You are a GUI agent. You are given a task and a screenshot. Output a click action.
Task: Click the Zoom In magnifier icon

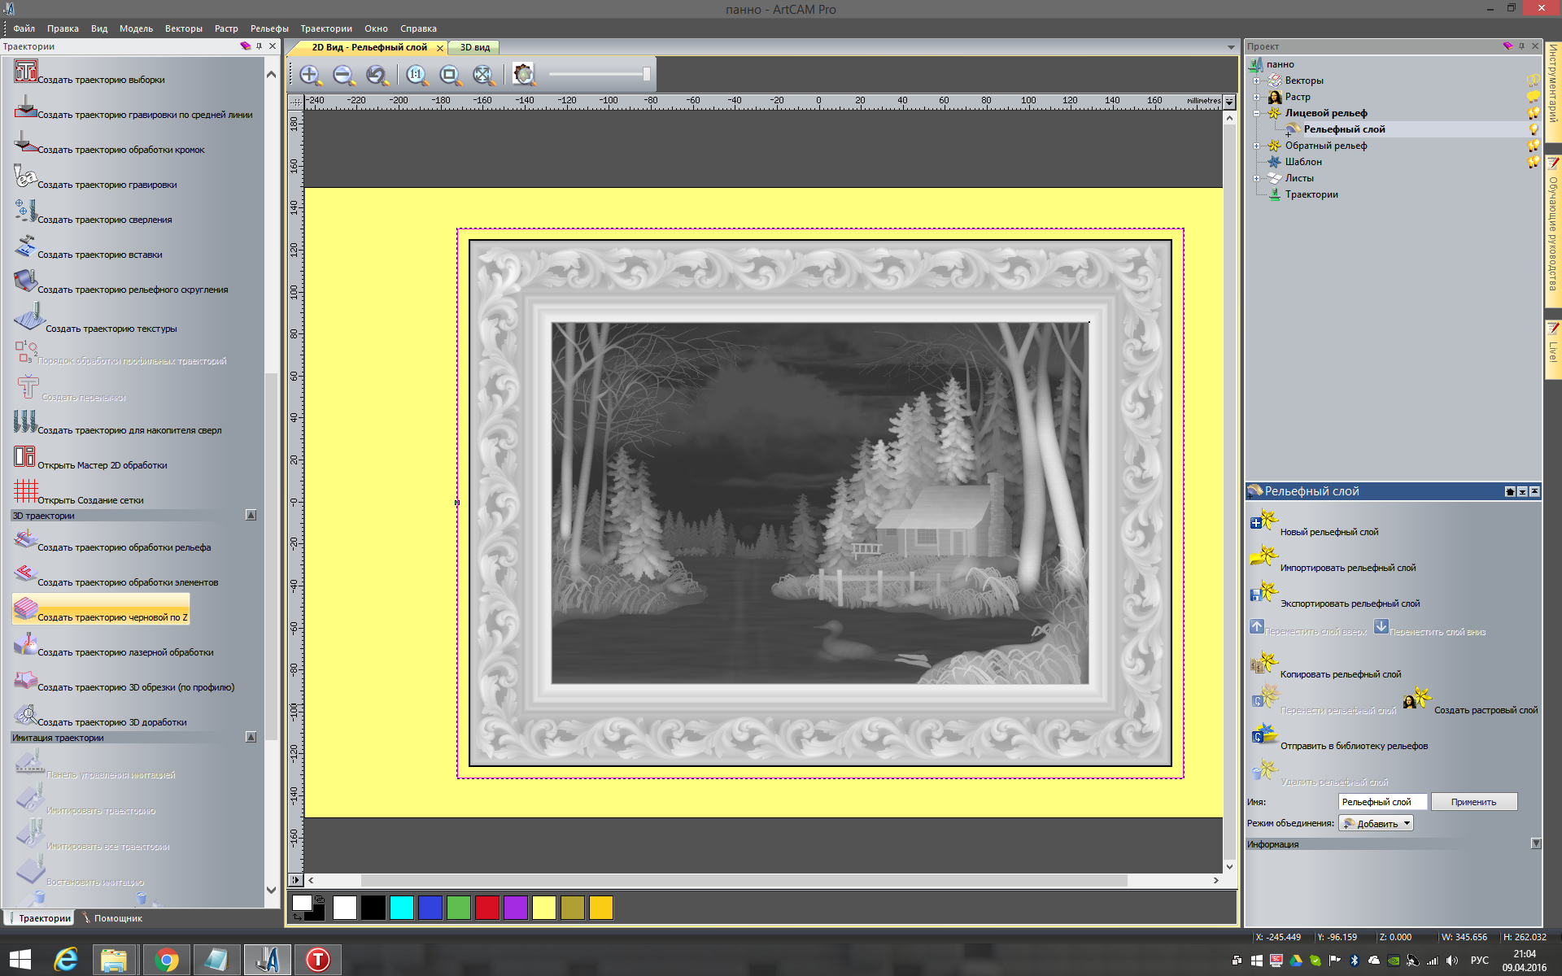(310, 76)
